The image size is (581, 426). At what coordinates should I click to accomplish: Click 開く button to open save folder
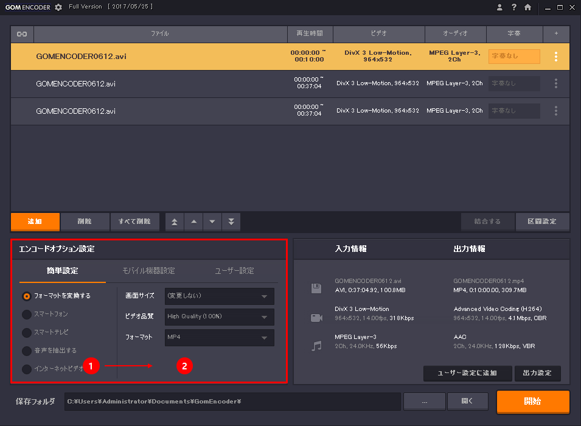point(467,402)
